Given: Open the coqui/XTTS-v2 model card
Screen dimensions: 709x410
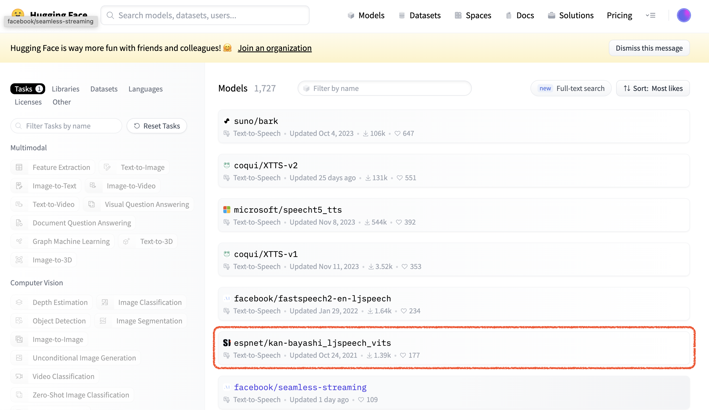Looking at the screenshot, I should [454, 171].
